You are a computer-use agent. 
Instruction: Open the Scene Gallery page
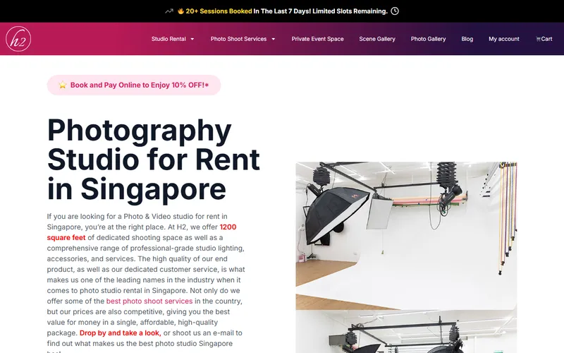[377, 39]
